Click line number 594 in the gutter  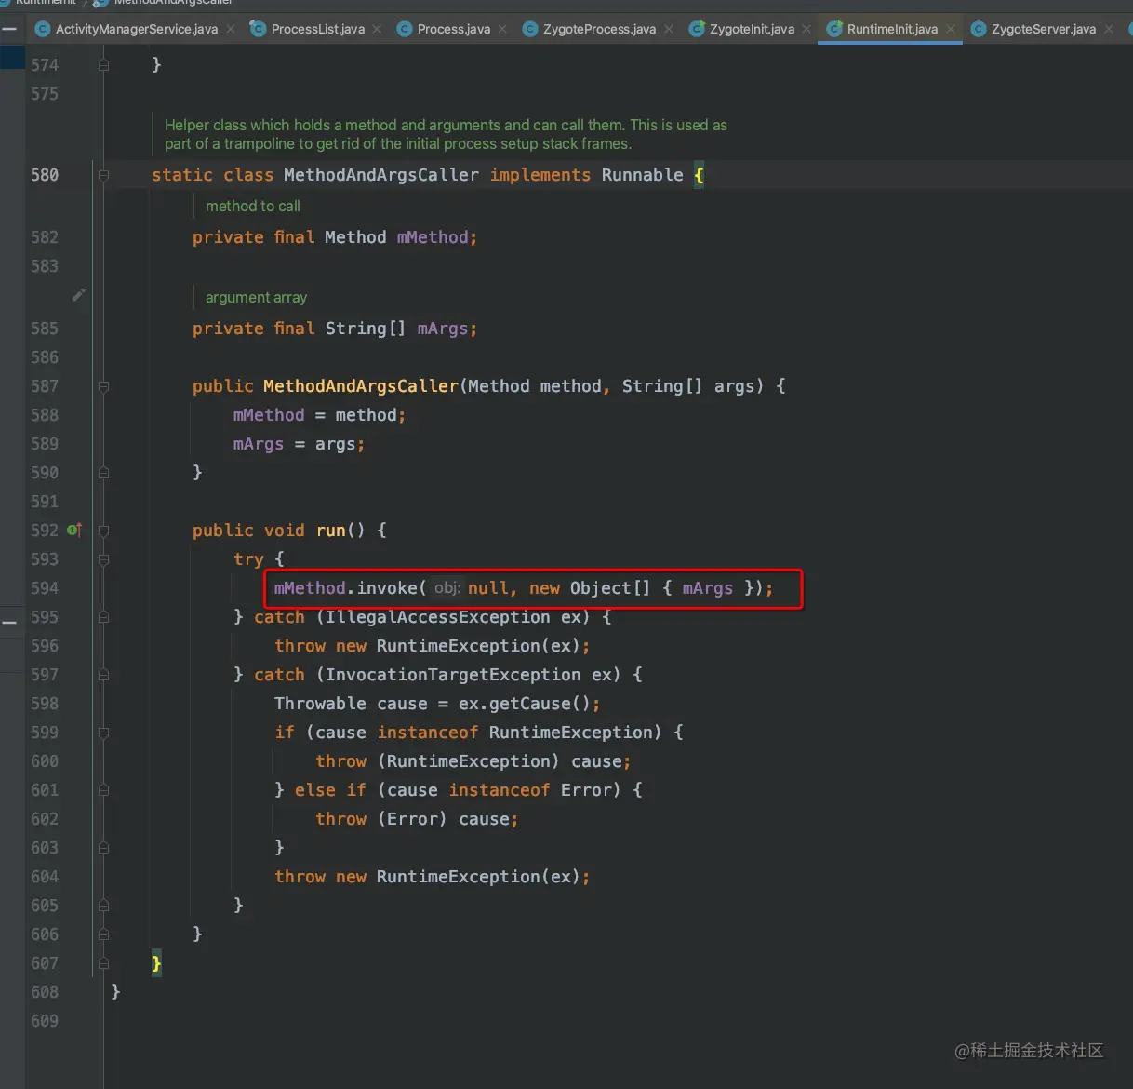(45, 588)
